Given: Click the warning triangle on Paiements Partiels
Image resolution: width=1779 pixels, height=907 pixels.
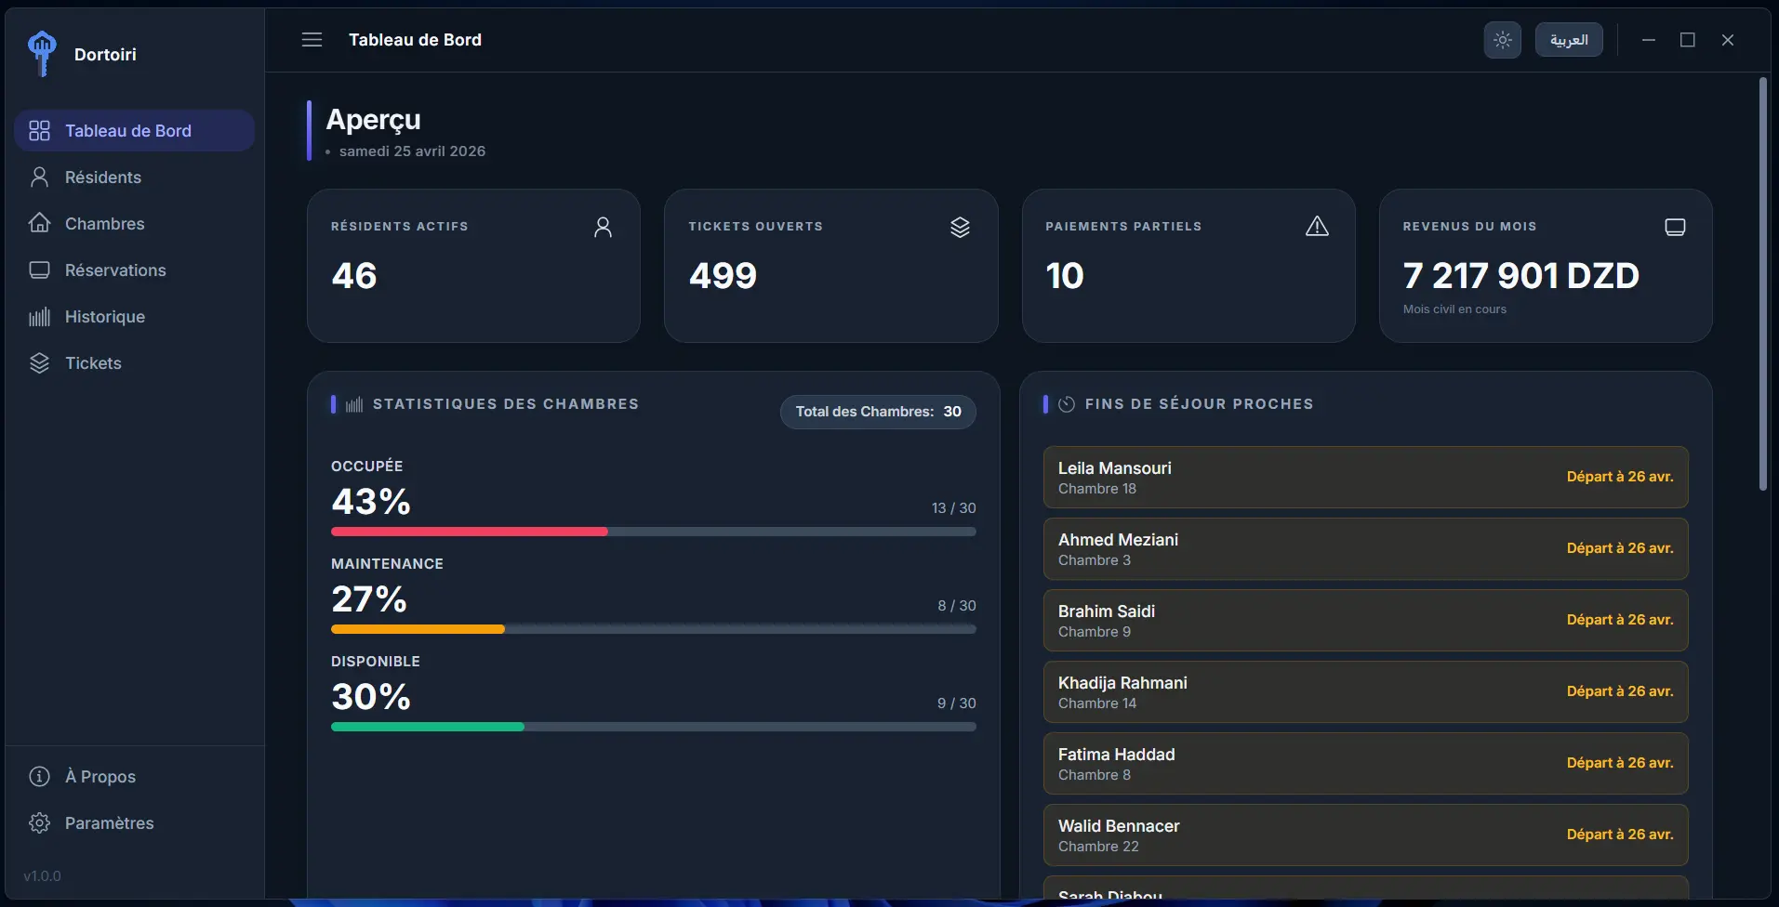Looking at the screenshot, I should 1317,227.
